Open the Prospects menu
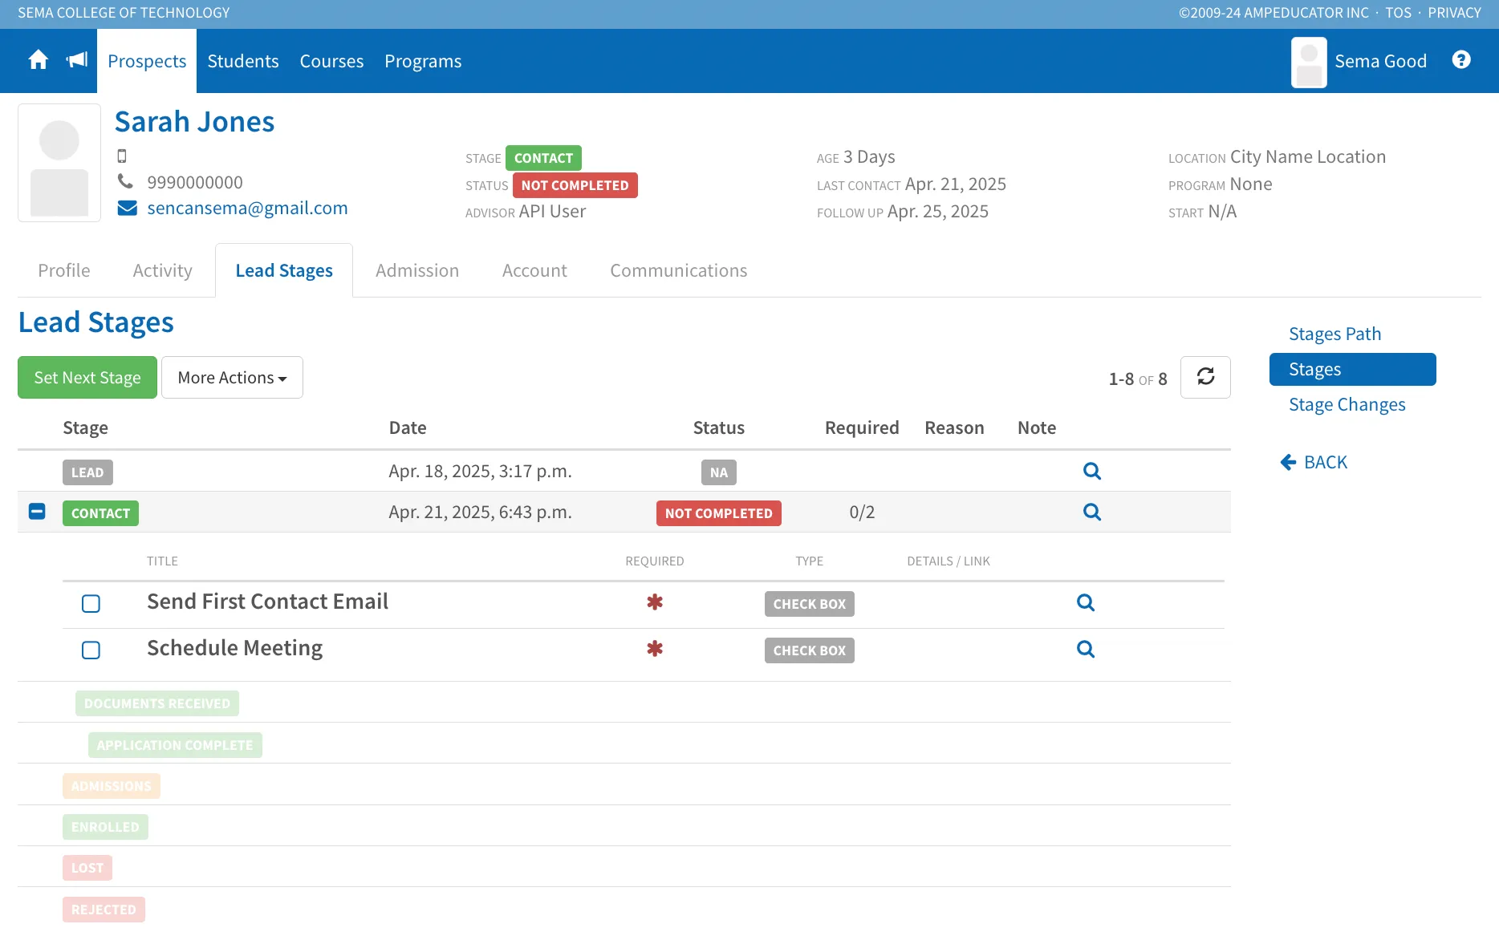This screenshot has width=1499, height=940. 147,61
